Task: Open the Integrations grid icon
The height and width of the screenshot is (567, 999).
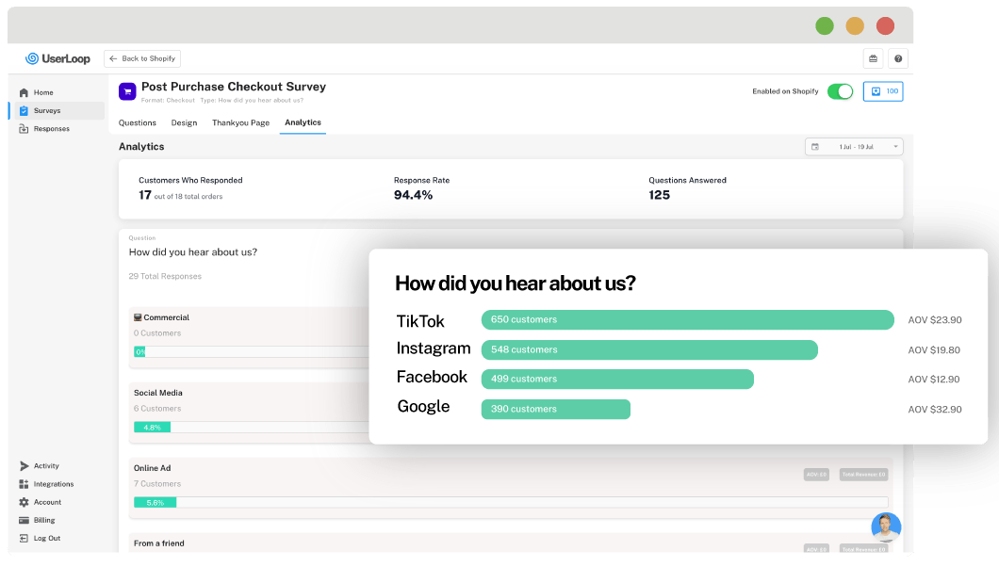Action: coord(24,484)
